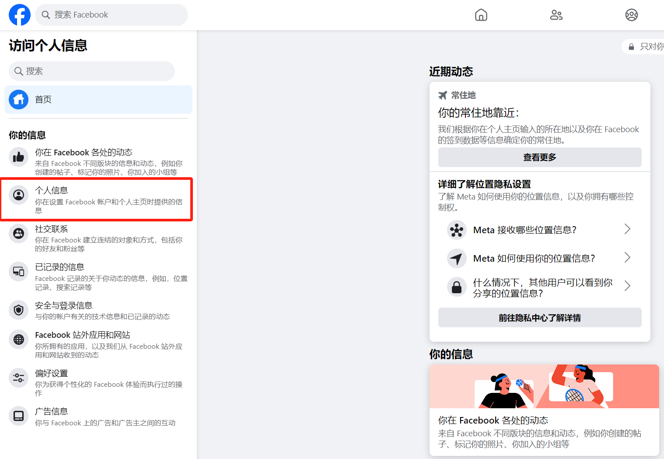This screenshot has width=664, height=459.
Task: Click the blue house icon beside 首页
Action: [x=19, y=100]
